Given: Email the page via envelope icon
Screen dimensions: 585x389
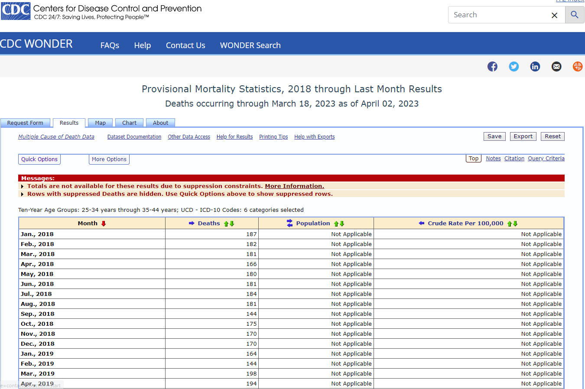Looking at the screenshot, I should [x=556, y=66].
